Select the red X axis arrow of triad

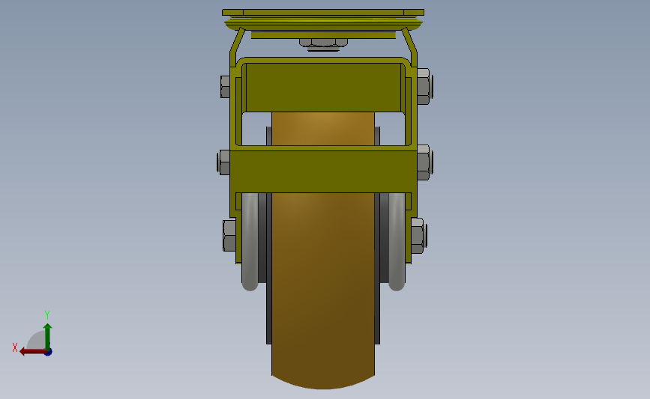coord(32,352)
